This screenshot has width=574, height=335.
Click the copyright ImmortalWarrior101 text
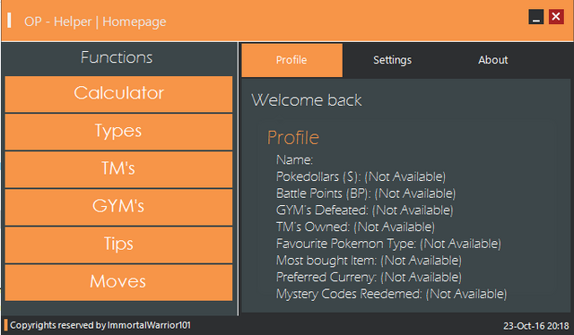(x=100, y=325)
